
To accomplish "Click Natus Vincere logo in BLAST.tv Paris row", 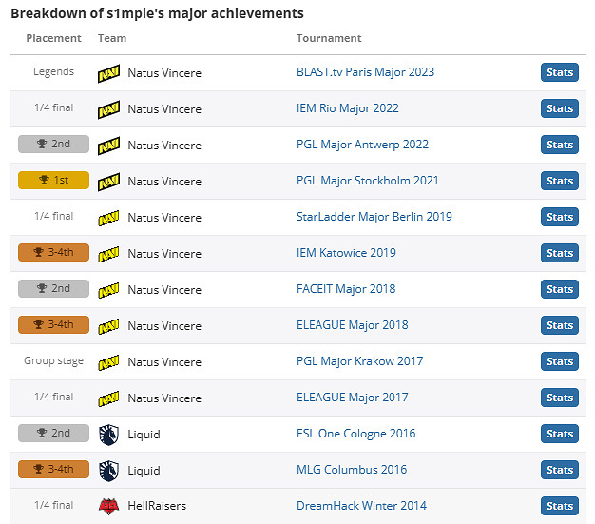I will pyautogui.click(x=108, y=73).
